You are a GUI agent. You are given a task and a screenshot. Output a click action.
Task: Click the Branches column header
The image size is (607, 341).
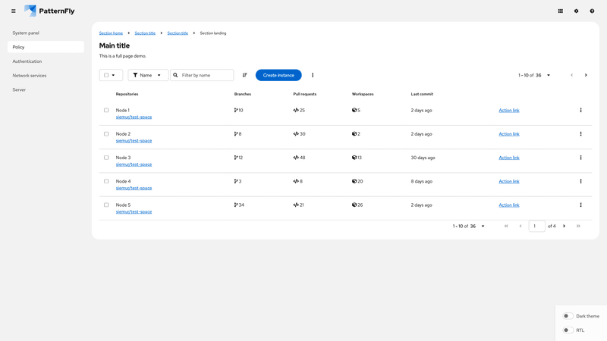click(x=242, y=94)
